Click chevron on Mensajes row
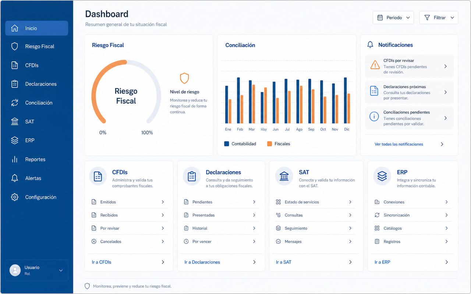The width and height of the screenshot is (471, 294). [x=350, y=241]
